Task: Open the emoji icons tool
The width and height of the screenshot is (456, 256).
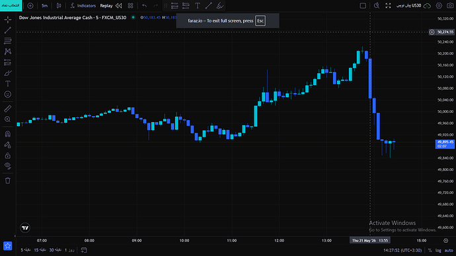Action: (x=8, y=94)
